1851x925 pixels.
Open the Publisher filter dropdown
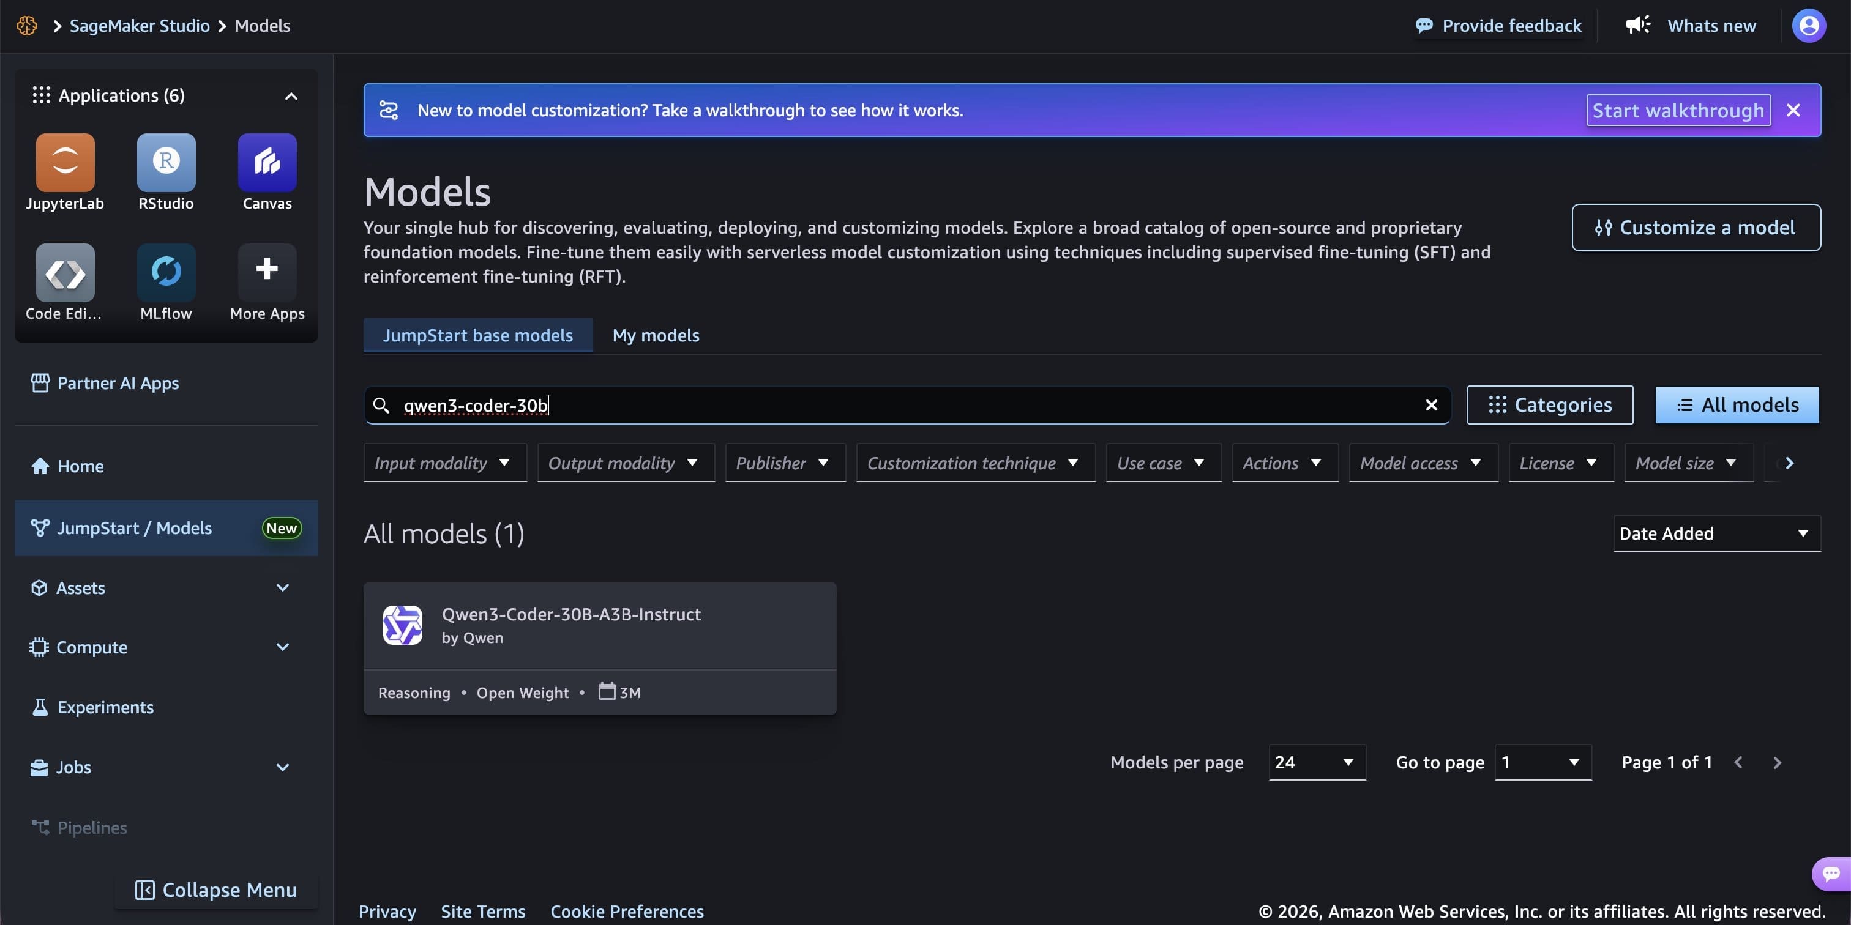pyautogui.click(x=785, y=463)
